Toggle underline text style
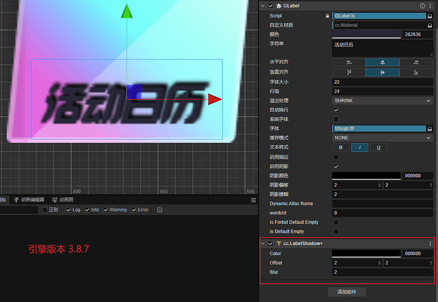438x302 pixels. pos(378,147)
